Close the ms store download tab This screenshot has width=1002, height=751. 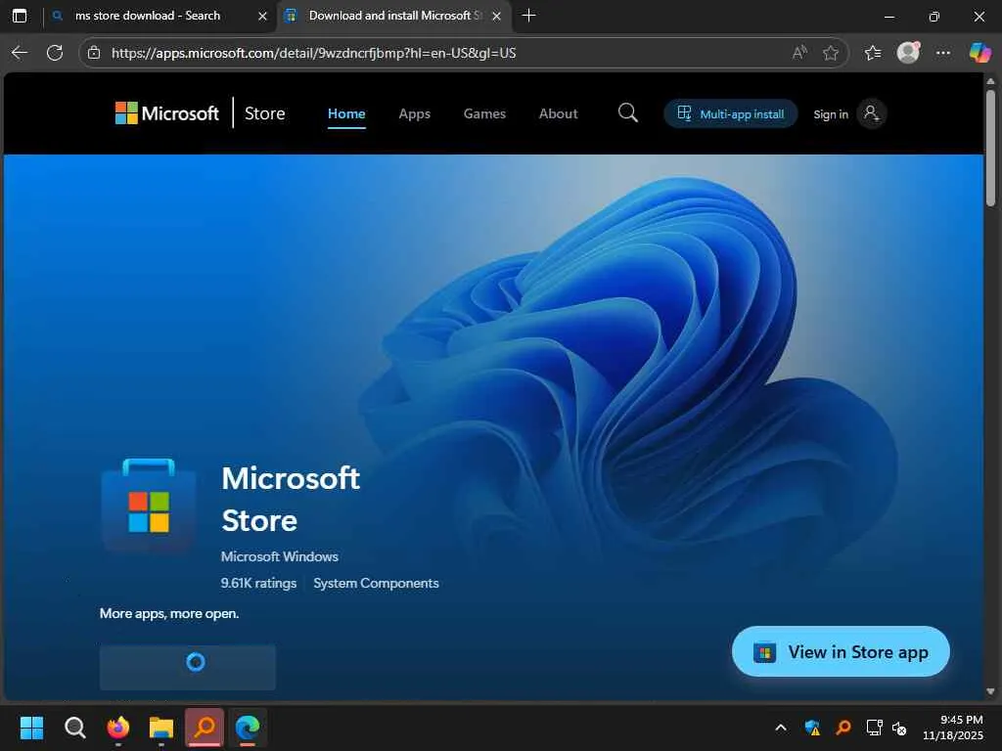coord(262,16)
